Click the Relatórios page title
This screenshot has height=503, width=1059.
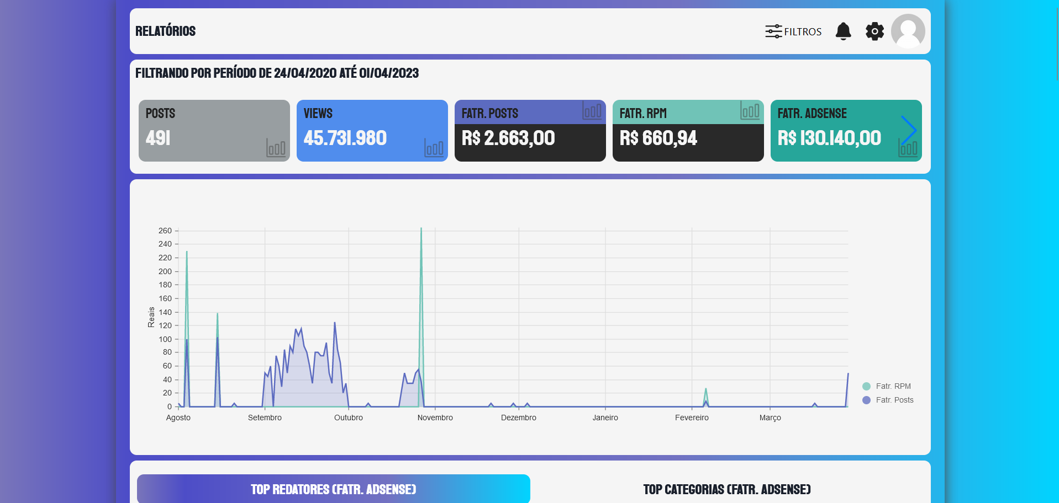[x=165, y=31]
